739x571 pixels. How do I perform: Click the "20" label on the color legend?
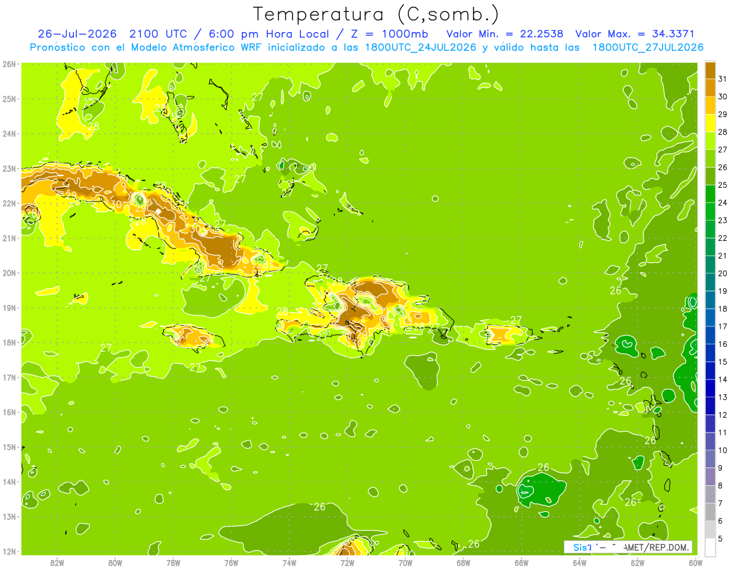click(x=722, y=273)
